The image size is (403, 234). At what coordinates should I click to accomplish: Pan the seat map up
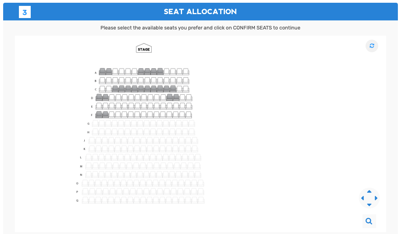coord(369,192)
